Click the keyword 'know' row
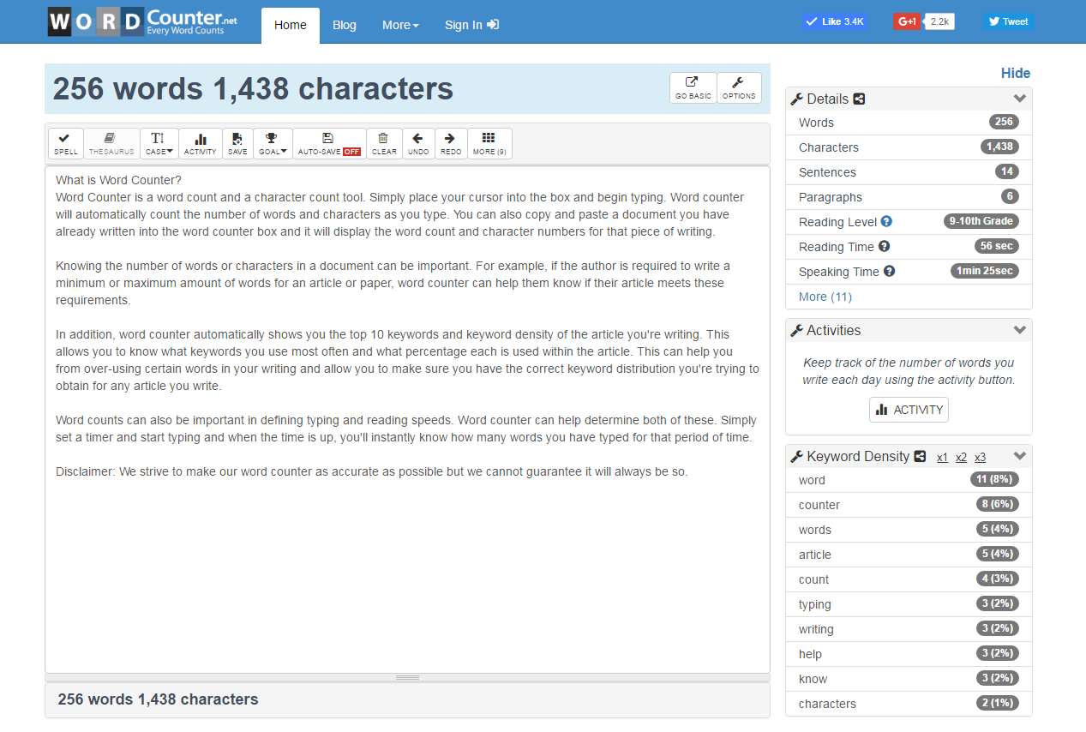Screen dimensions: 1086x732 tap(909, 679)
